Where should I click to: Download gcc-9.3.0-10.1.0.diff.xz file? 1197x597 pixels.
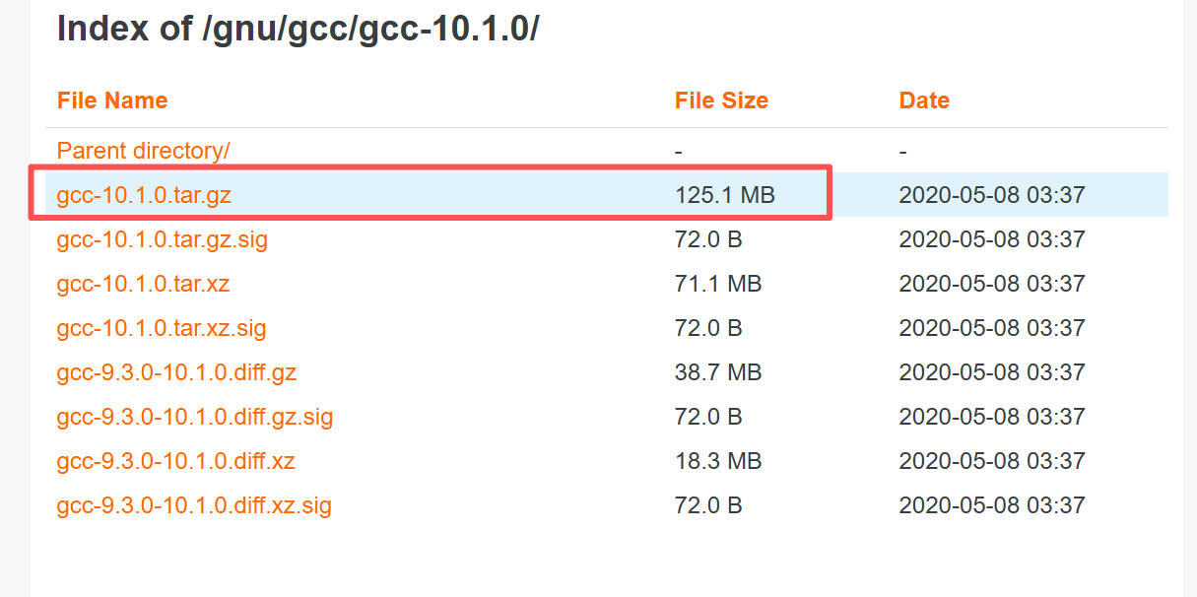pyautogui.click(x=175, y=461)
